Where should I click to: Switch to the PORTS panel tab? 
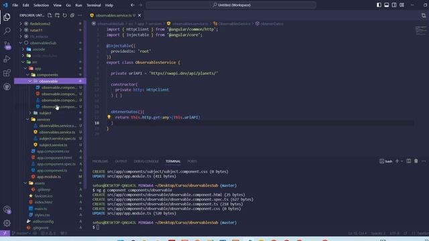[x=192, y=161]
